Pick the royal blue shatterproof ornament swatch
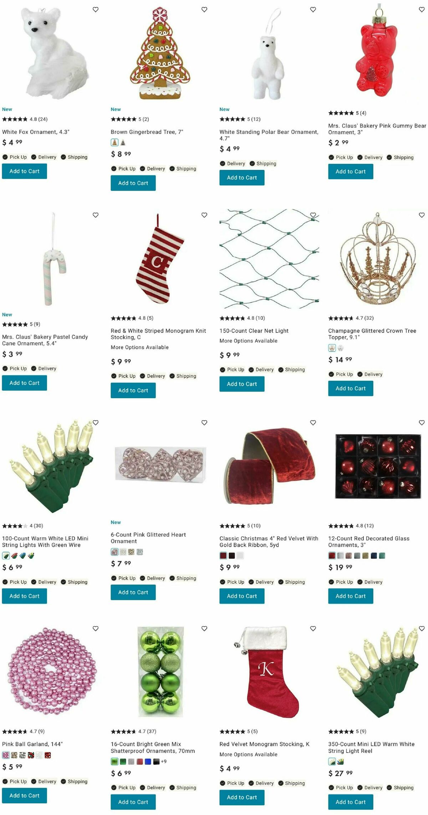Screen dimensions: 428x815 pyautogui.click(x=148, y=762)
